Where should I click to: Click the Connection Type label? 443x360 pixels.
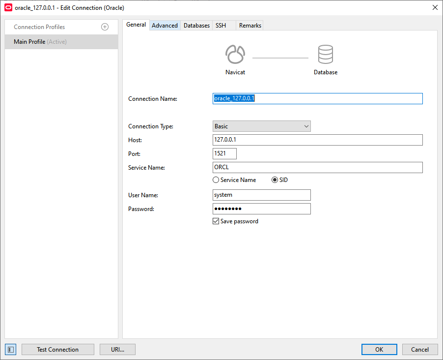[x=151, y=126]
